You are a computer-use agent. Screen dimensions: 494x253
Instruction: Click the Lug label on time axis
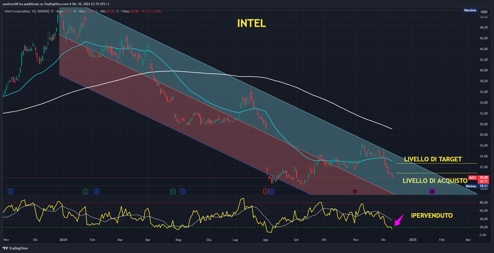235,240
